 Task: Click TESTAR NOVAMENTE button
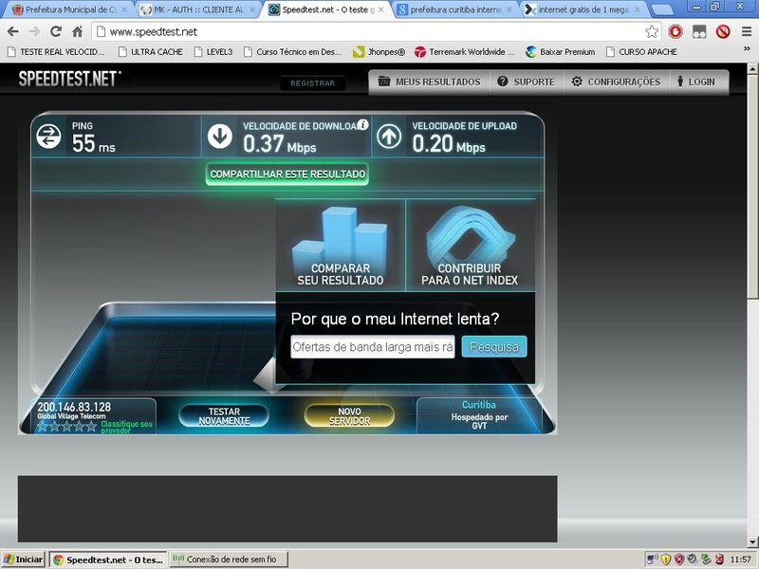224,416
